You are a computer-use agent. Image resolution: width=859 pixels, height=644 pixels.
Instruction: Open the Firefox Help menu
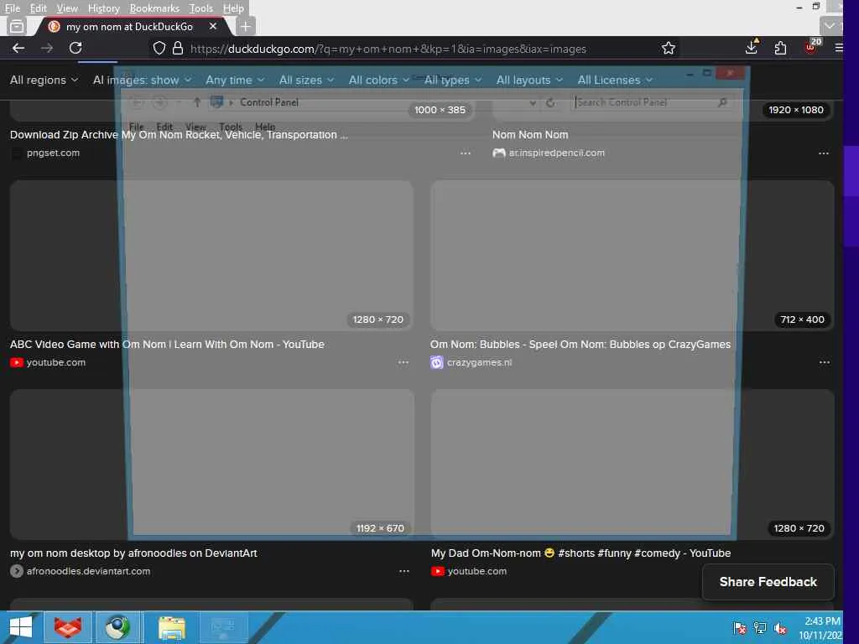point(233,8)
